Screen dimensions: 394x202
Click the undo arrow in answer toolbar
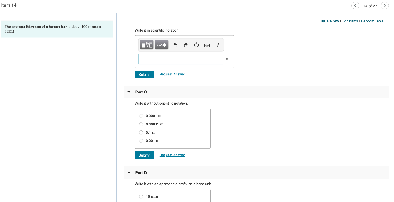click(x=175, y=45)
